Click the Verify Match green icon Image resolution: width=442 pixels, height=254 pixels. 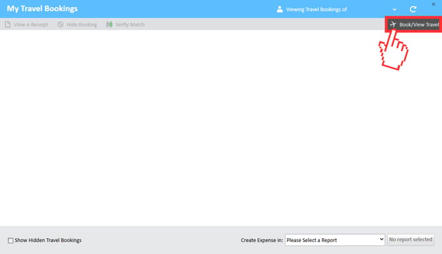click(x=109, y=24)
